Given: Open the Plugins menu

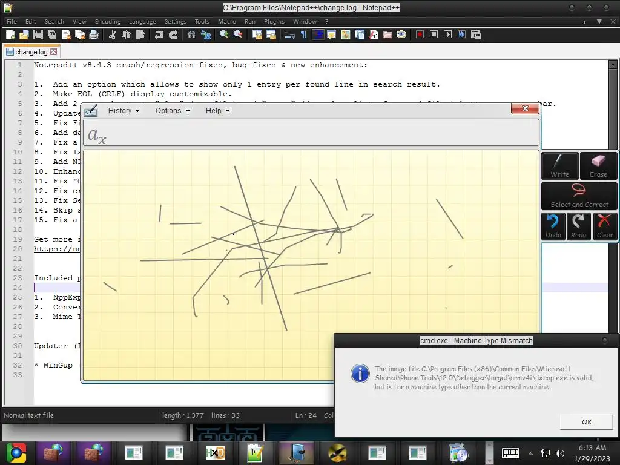Looking at the screenshot, I should (x=274, y=21).
